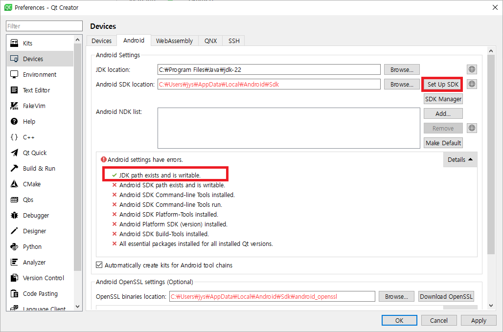The width and height of the screenshot is (503, 332).
Task: Open the Python snake icon
Action: [x=14, y=246]
